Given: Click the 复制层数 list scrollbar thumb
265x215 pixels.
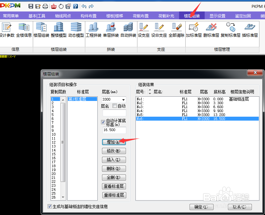Looking at the screenshot, I should pos(63,142).
